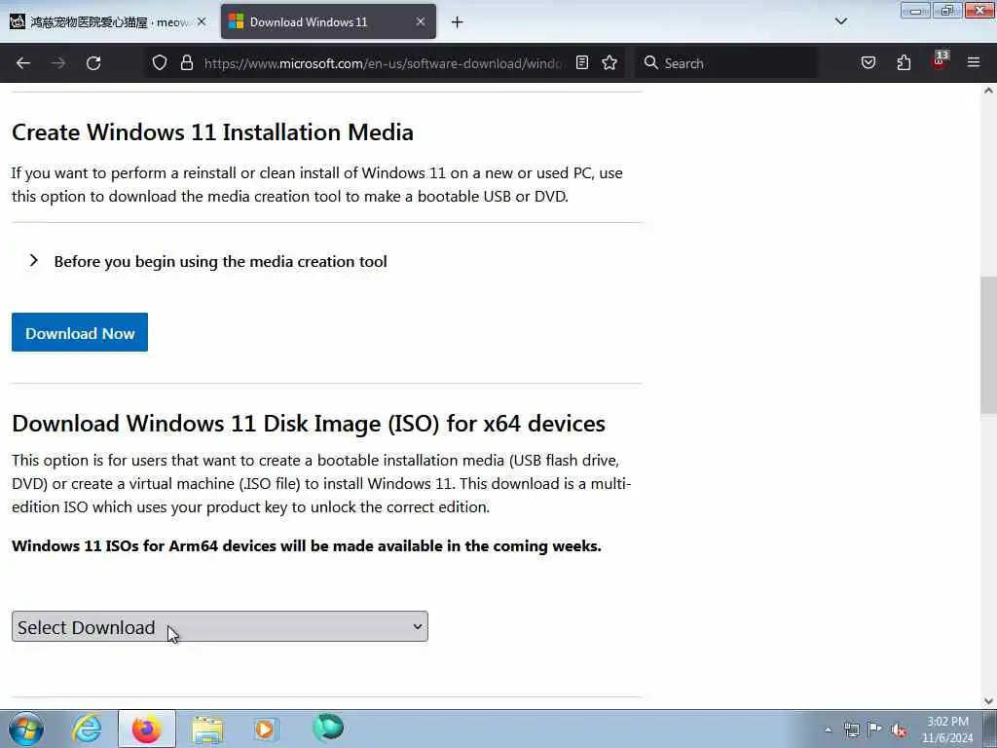Reload the current page

[93, 63]
